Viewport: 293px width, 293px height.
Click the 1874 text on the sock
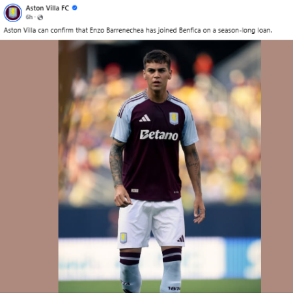tap(174, 288)
